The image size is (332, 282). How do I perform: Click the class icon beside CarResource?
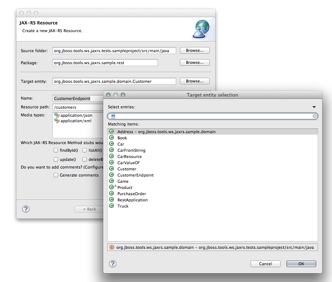(x=111, y=156)
